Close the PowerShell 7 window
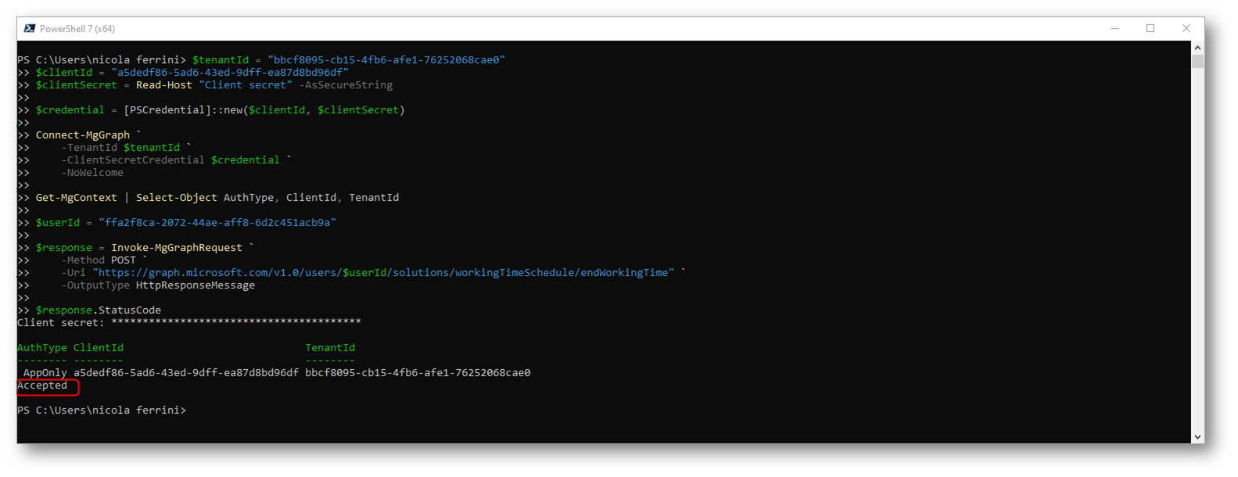Viewport: 1238px width, 477px height. point(1186,28)
